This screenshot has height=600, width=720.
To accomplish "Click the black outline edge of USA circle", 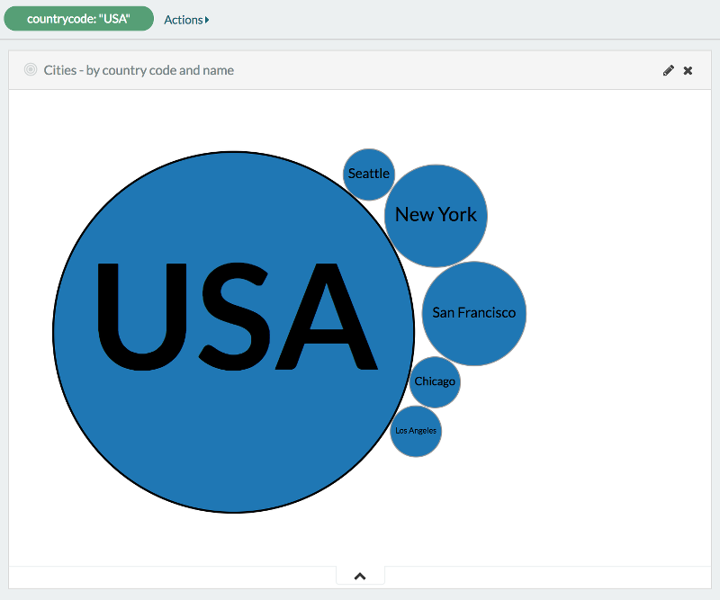I will [54, 332].
